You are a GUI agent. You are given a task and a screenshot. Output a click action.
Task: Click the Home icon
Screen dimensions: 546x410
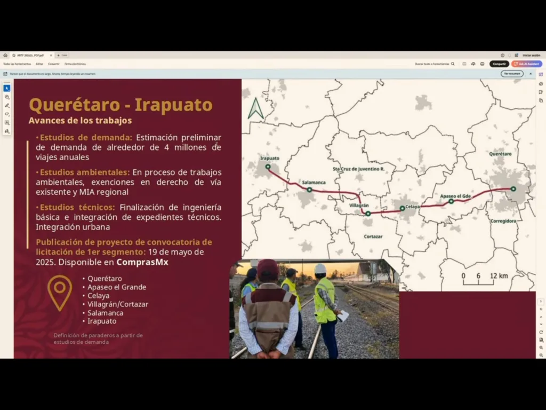tap(5, 55)
